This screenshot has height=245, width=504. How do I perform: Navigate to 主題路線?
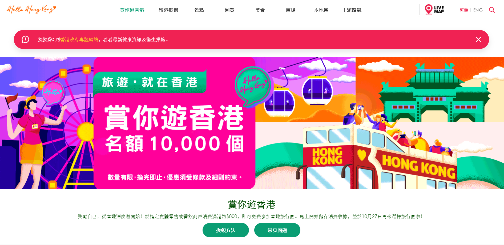point(352,10)
